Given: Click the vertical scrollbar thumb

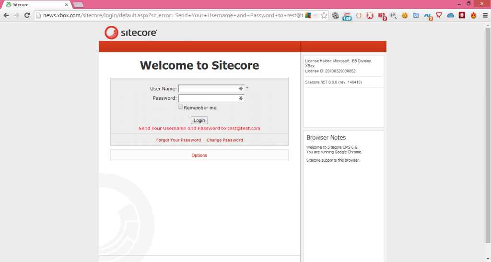Looking at the screenshot, I should 488,135.
